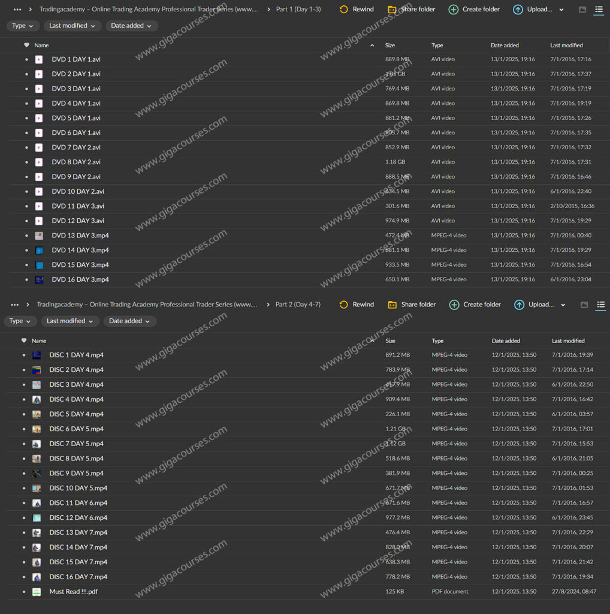Open Tradingacademy parent folder breadcrumb in lower panel
This screenshot has width=610, height=614.
pyautogui.click(x=147, y=305)
